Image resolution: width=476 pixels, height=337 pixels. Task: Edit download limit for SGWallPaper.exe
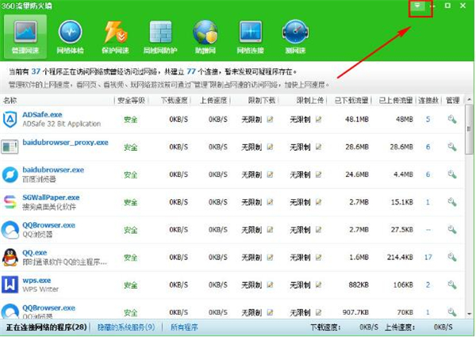click(x=270, y=202)
